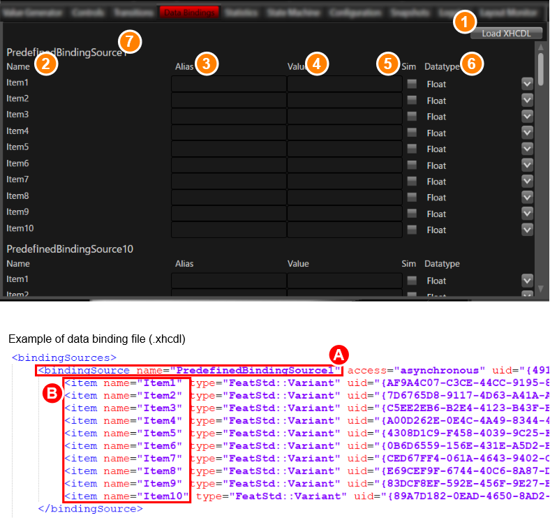The width and height of the screenshot is (550, 518).
Task: Click the Alias field of Item2
Action: click(x=229, y=101)
